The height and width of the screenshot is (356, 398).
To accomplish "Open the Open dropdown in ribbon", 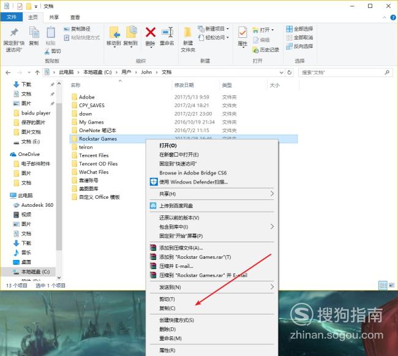I will pos(263,30).
